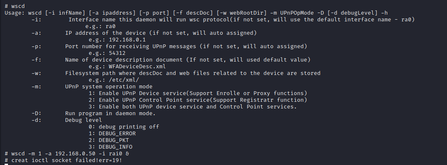
Task: Click the 'Usage:' text line
Action: (196, 13)
